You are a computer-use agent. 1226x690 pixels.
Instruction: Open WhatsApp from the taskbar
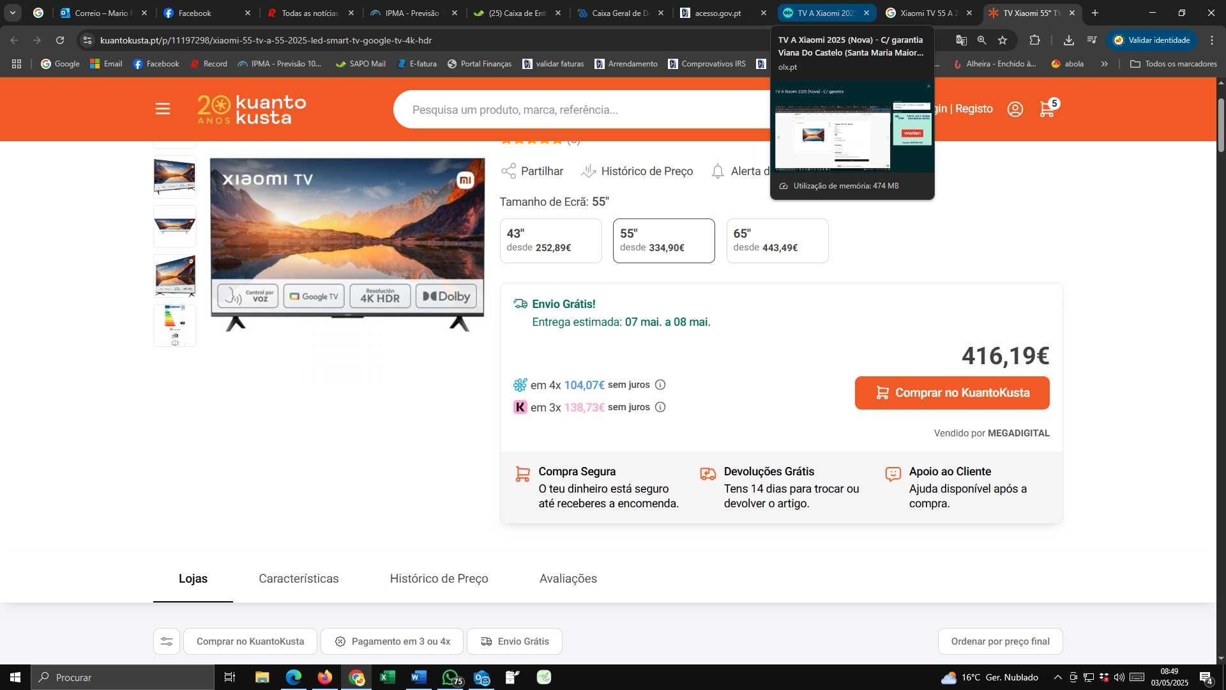[451, 677]
